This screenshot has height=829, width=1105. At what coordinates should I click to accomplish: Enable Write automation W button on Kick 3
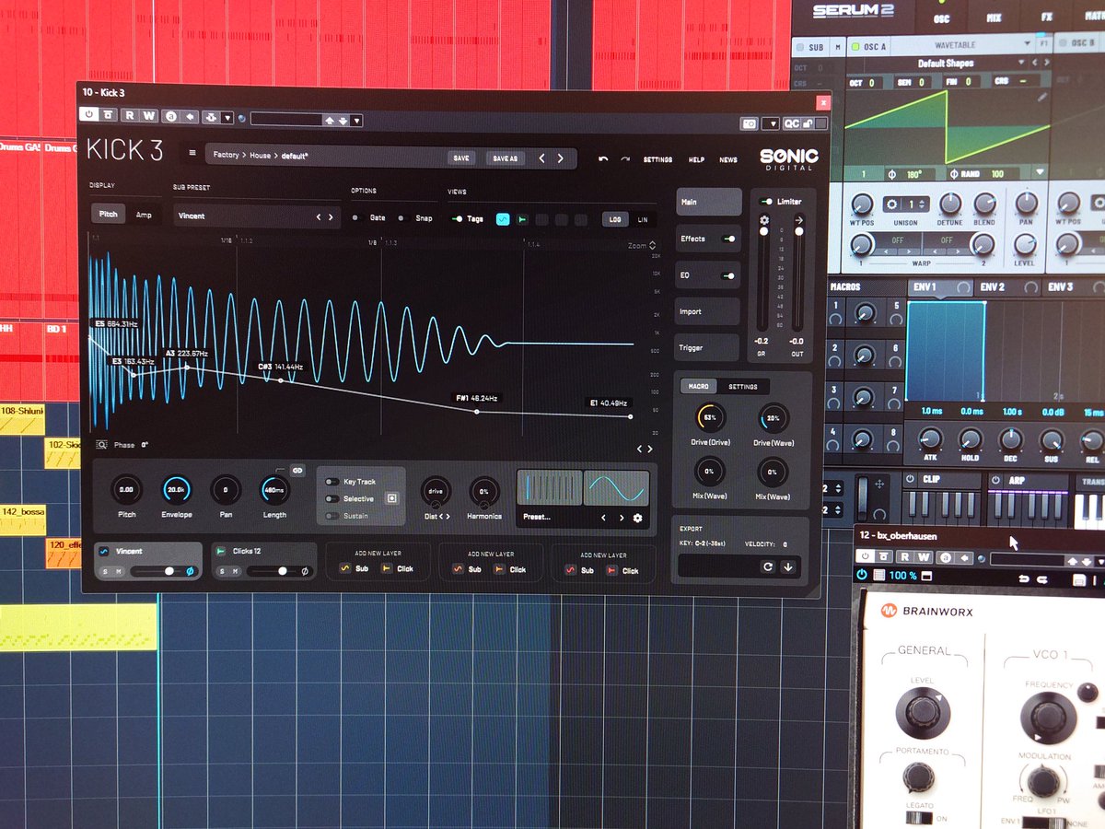[149, 117]
